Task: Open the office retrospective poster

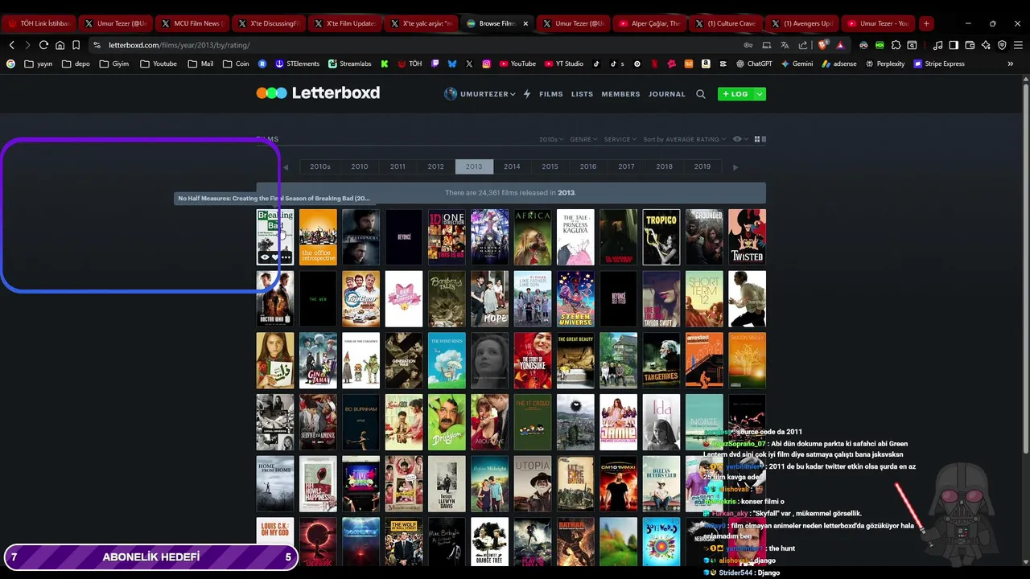Action: (318, 237)
